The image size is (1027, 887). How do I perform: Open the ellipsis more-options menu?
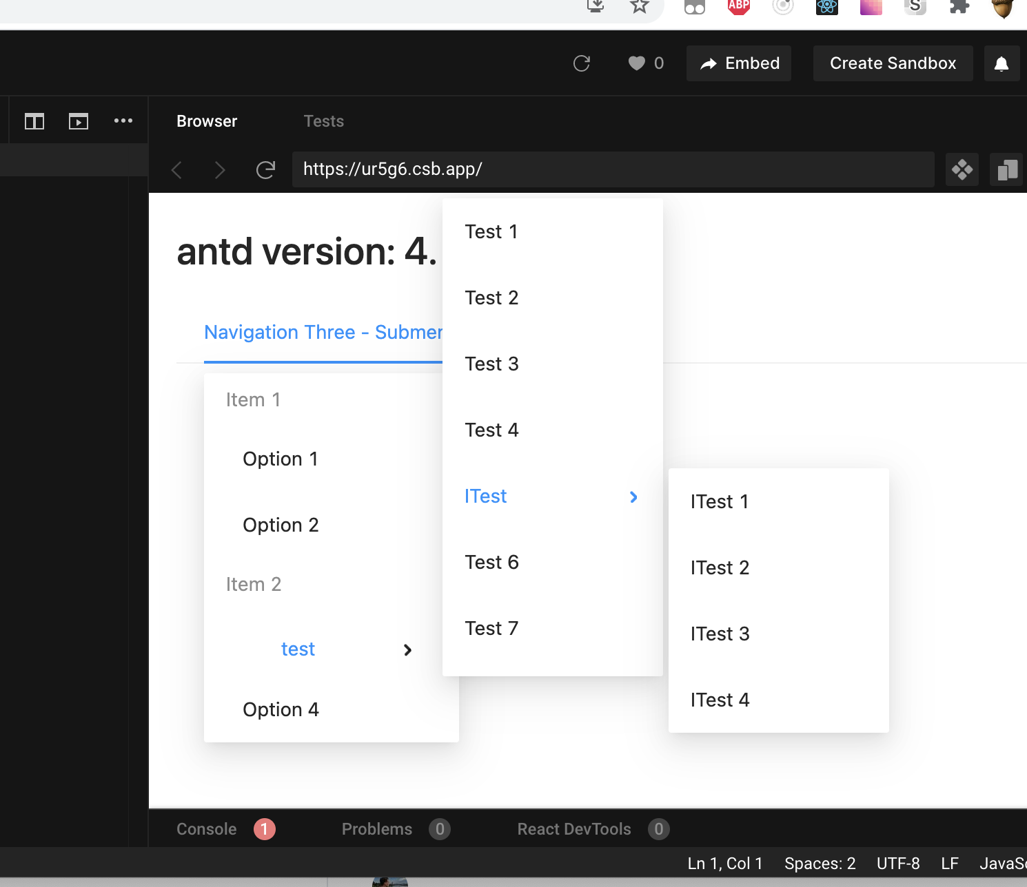123,121
